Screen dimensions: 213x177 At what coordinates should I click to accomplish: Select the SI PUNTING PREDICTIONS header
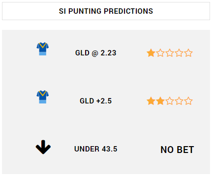[x=106, y=11]
